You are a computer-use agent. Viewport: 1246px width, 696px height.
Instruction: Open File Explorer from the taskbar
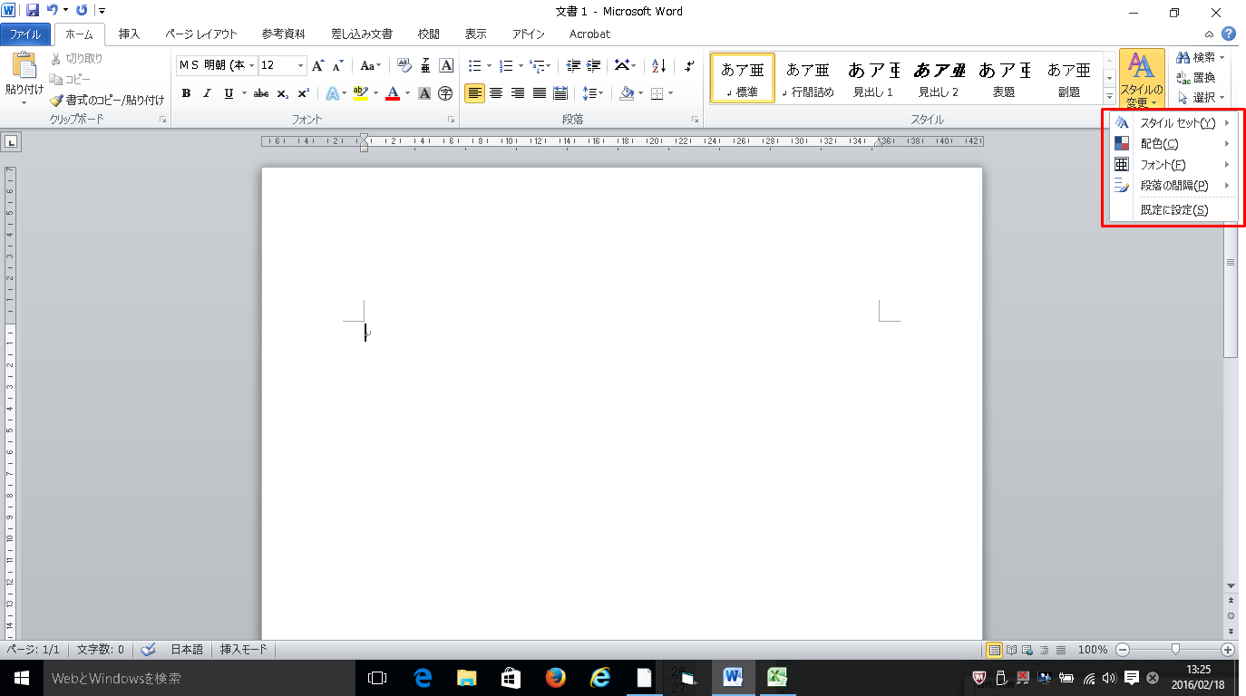(467, 677)
